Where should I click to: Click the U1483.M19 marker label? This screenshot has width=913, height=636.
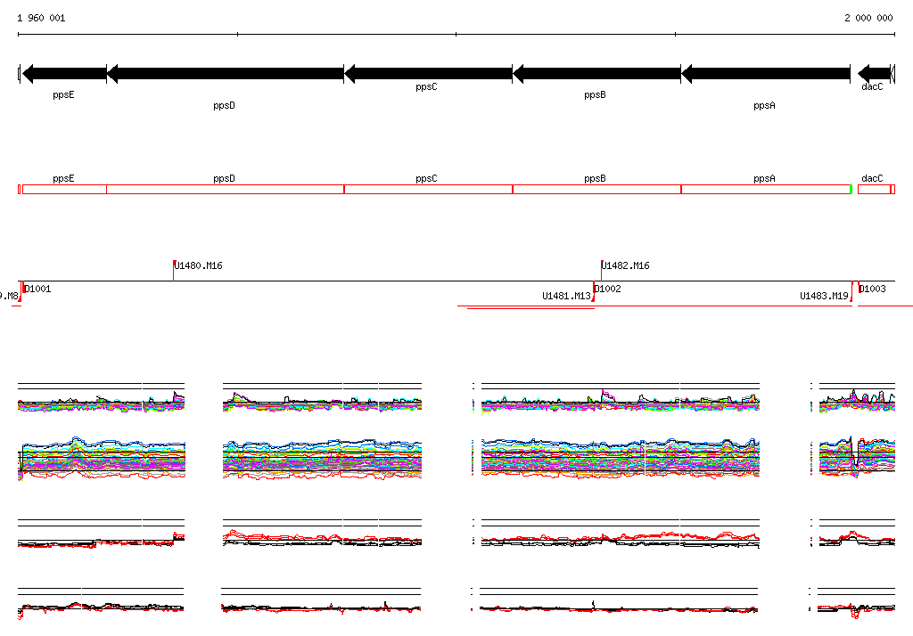(824, 297)
